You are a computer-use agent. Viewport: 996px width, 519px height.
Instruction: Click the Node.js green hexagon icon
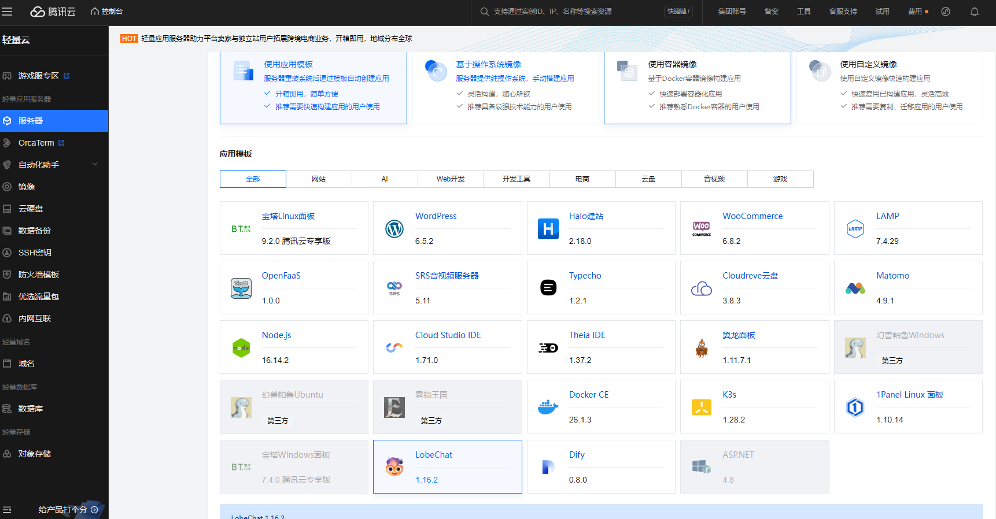tap(241, 348)
